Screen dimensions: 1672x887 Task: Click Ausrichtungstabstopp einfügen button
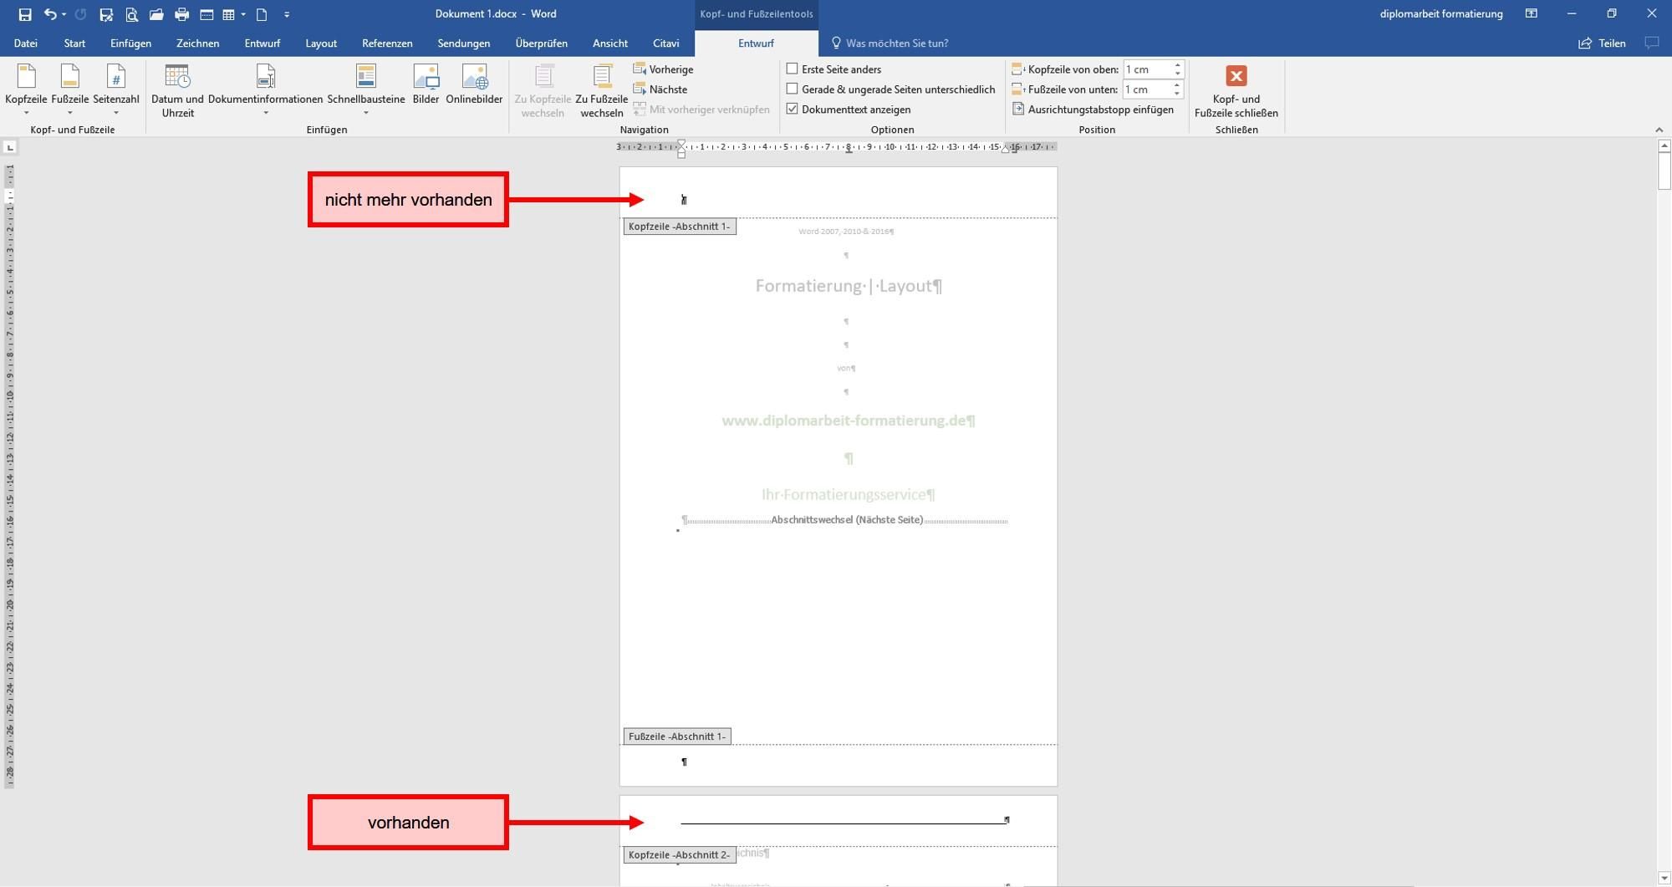1093,109
